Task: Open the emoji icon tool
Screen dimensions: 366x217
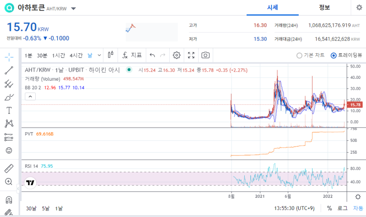Action: pyautogui.click(x=9, y=150)
